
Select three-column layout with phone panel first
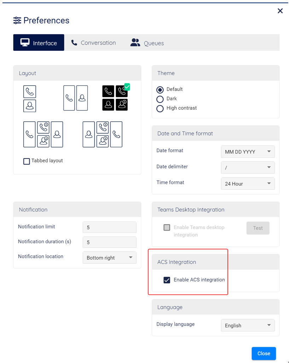pos(43,134)
